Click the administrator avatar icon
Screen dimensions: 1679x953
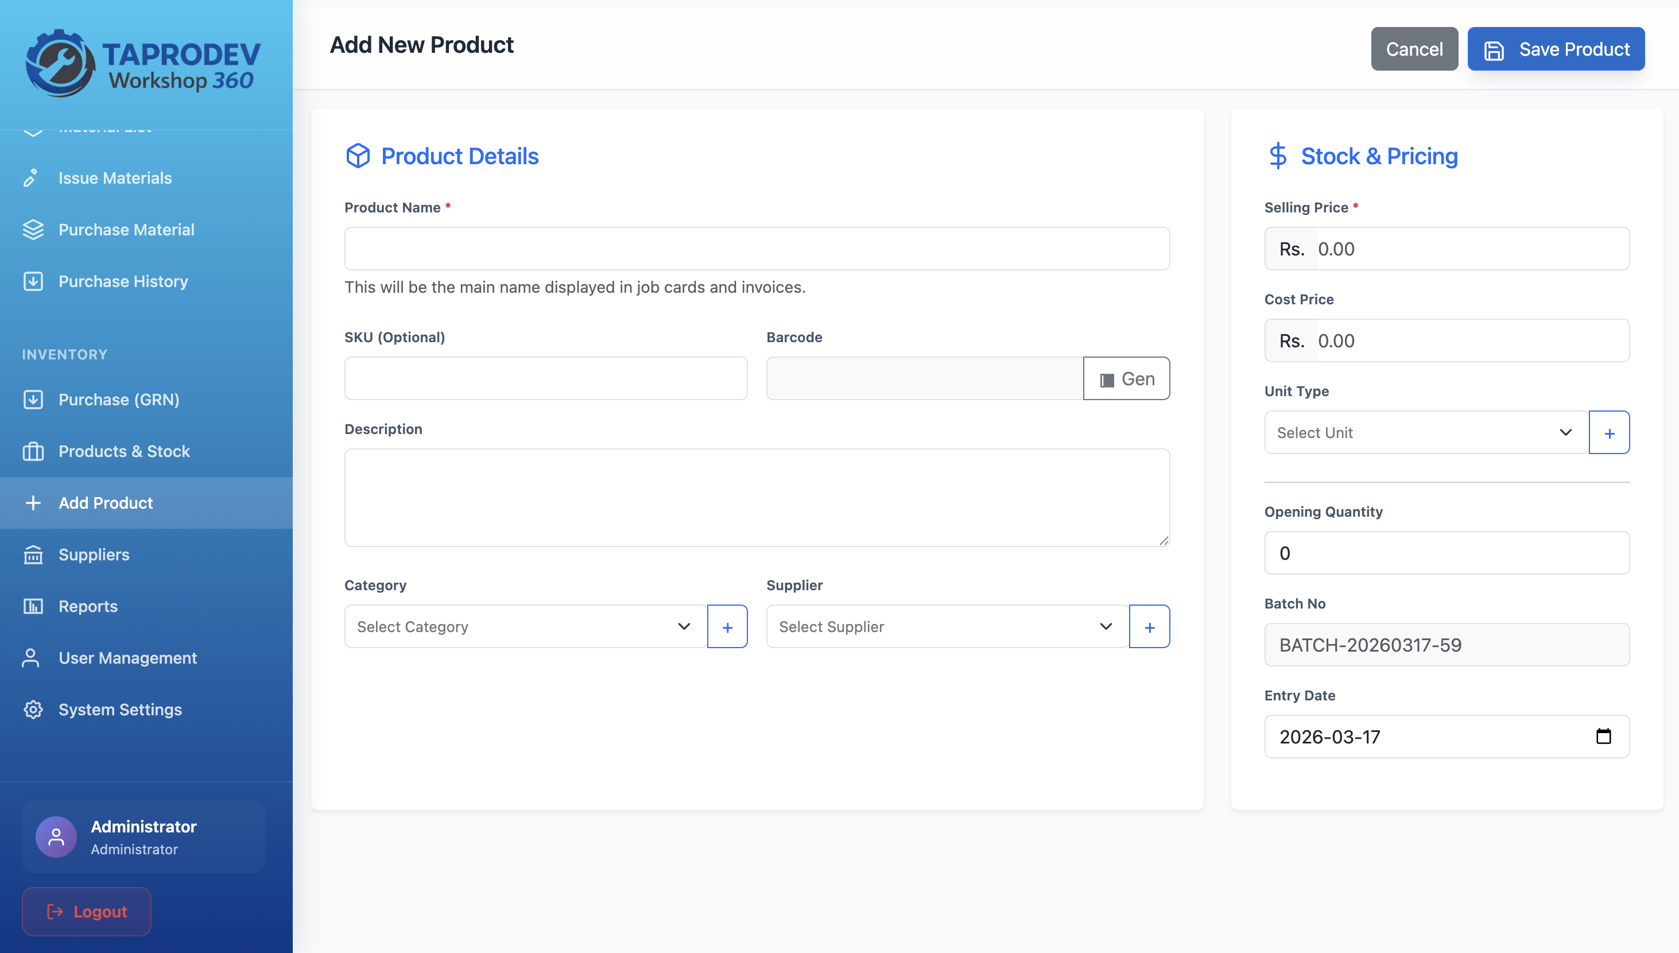click(x=56, y=836)
